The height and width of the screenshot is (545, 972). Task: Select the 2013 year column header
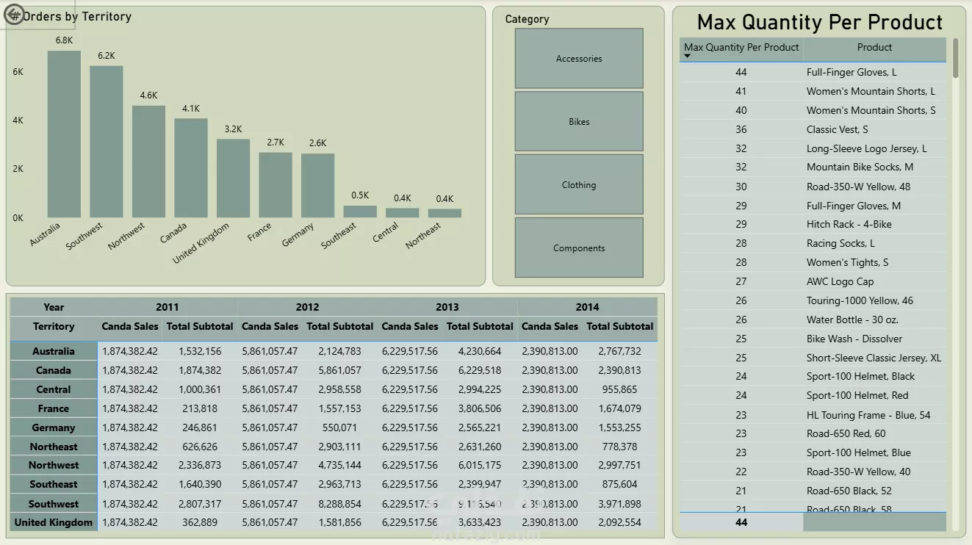(x=447, y=307)
